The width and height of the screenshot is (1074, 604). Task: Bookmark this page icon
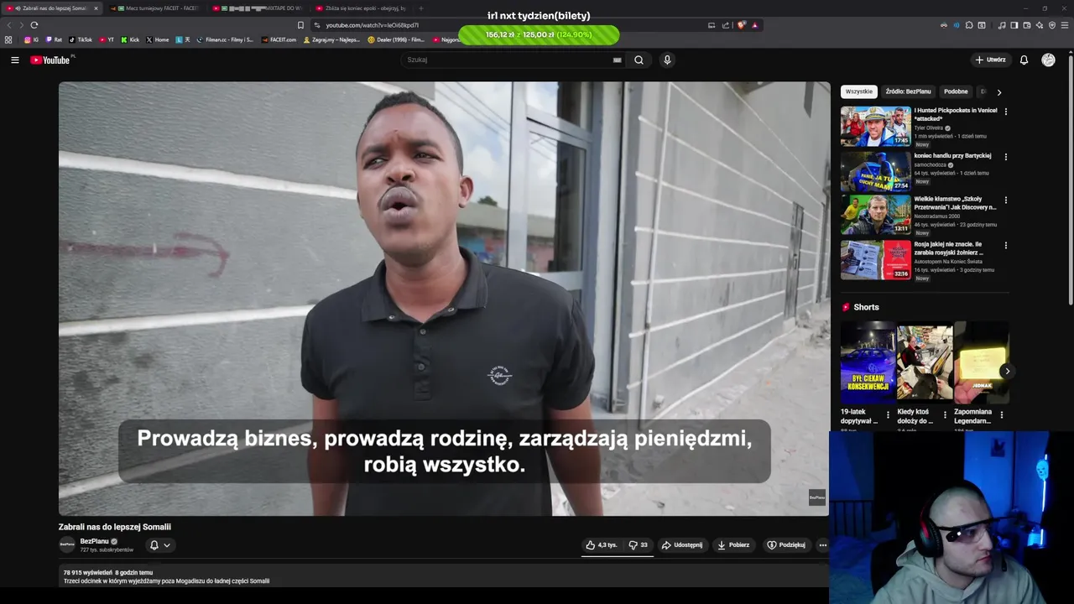300,25
